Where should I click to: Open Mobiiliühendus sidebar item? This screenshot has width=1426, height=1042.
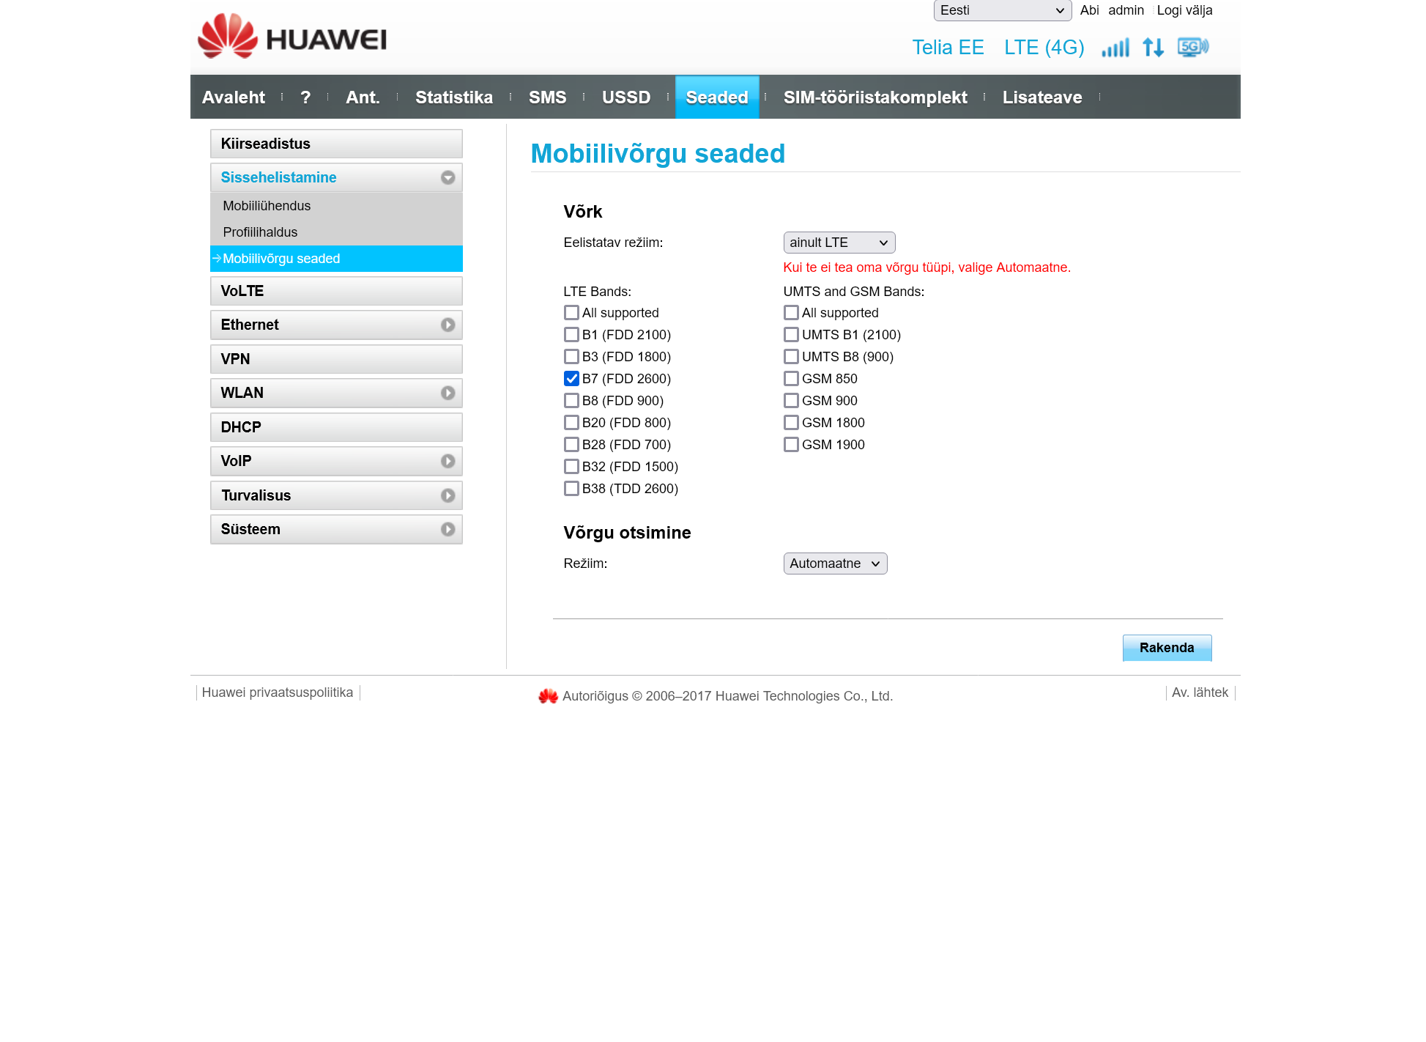(336, 206)
